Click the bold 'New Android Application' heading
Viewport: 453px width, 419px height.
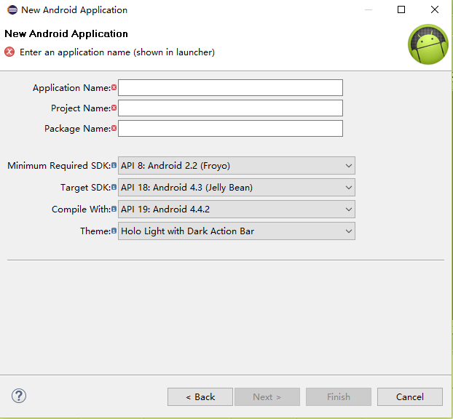click(x=66, y=33)
